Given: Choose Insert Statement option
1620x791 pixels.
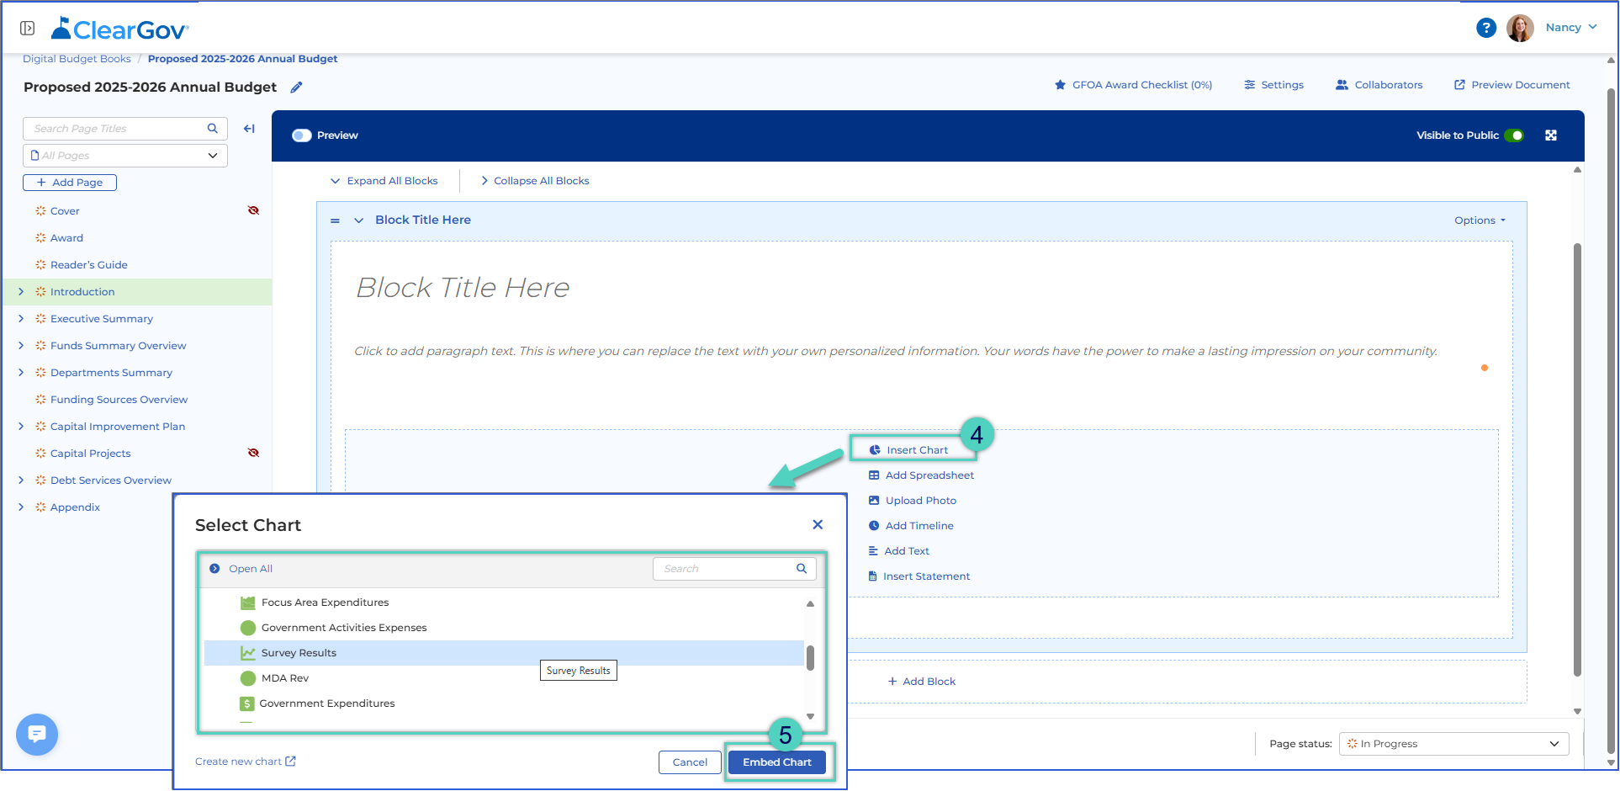Looking at the screenshot, I should point(919,576).
